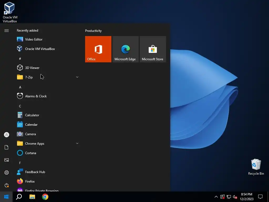Image resolution: width=269 pixels, height=202 pixels.
Task: Launch Alarms & Clock
Action: click(48, 96)
